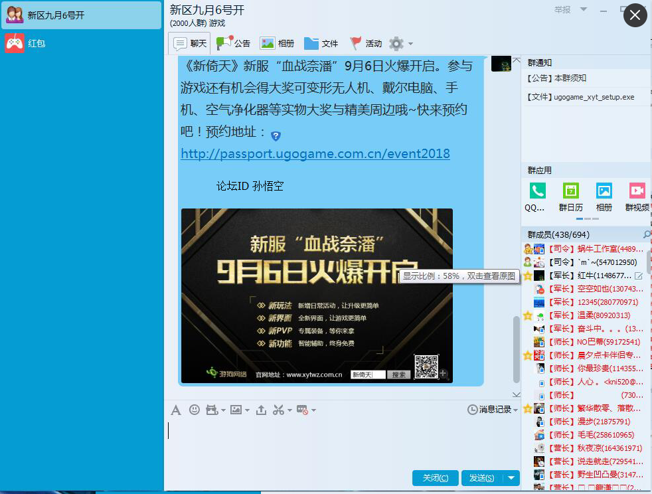
Task: Open the 相册 tab in top bar
Action: tap(277, 43)
